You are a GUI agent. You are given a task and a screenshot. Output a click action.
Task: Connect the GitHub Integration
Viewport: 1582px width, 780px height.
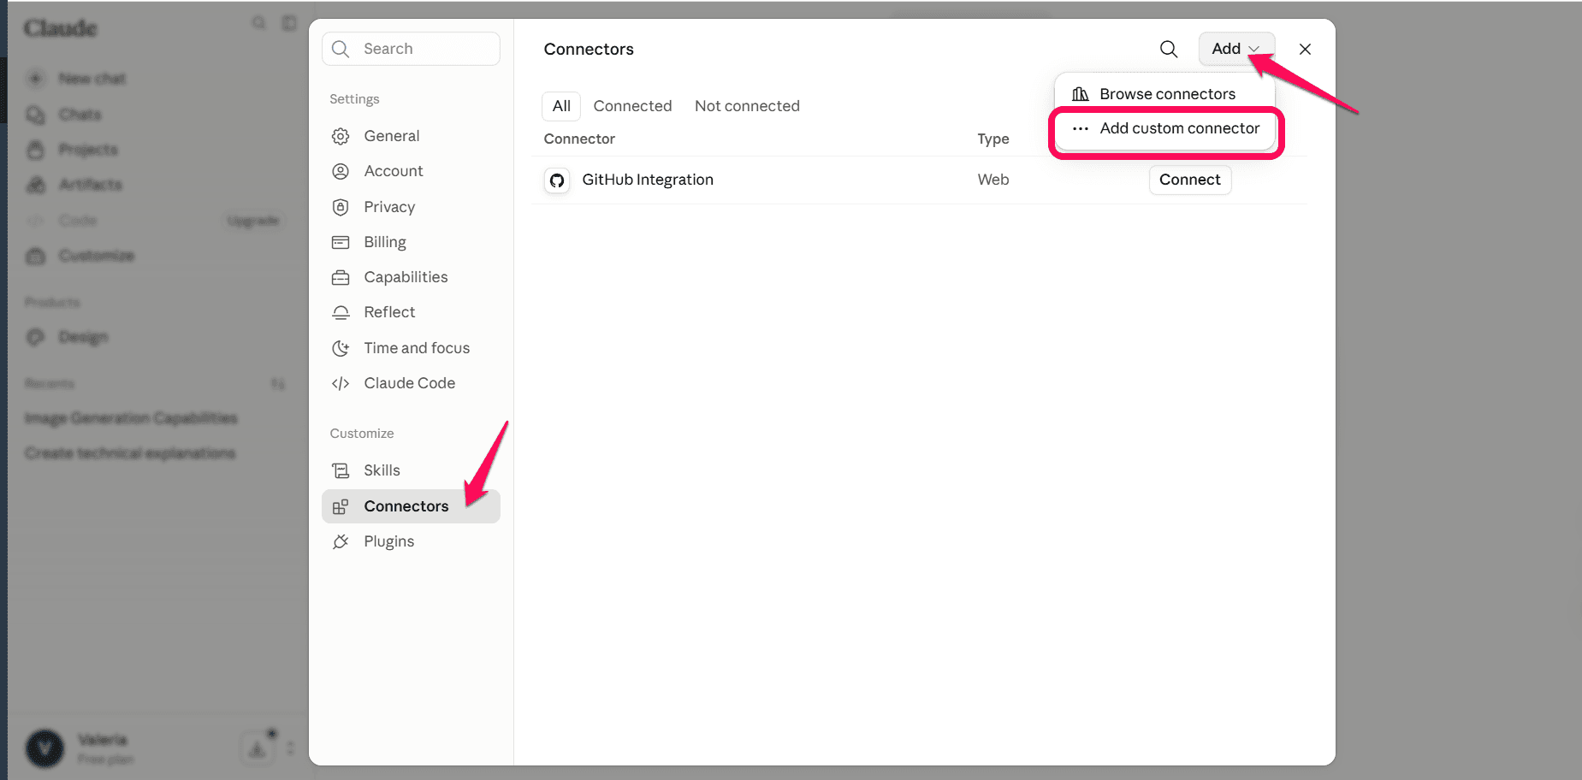1189,180
